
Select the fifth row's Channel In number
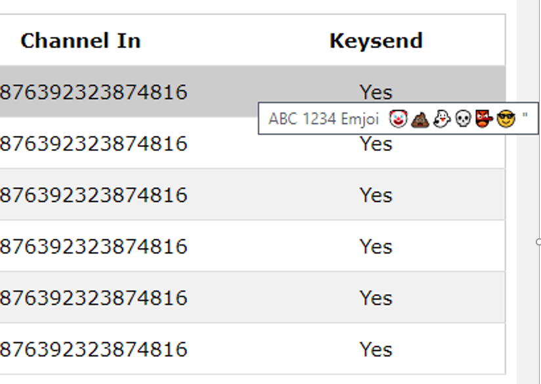(x=93, y=298)
